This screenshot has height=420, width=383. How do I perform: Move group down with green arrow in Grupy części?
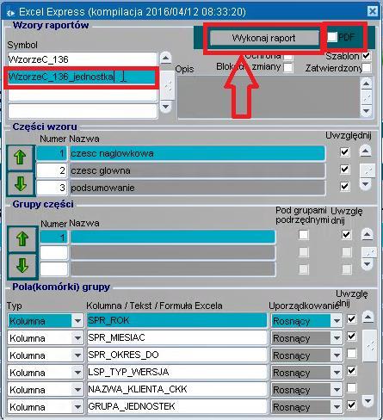click(x=22, y=266)
